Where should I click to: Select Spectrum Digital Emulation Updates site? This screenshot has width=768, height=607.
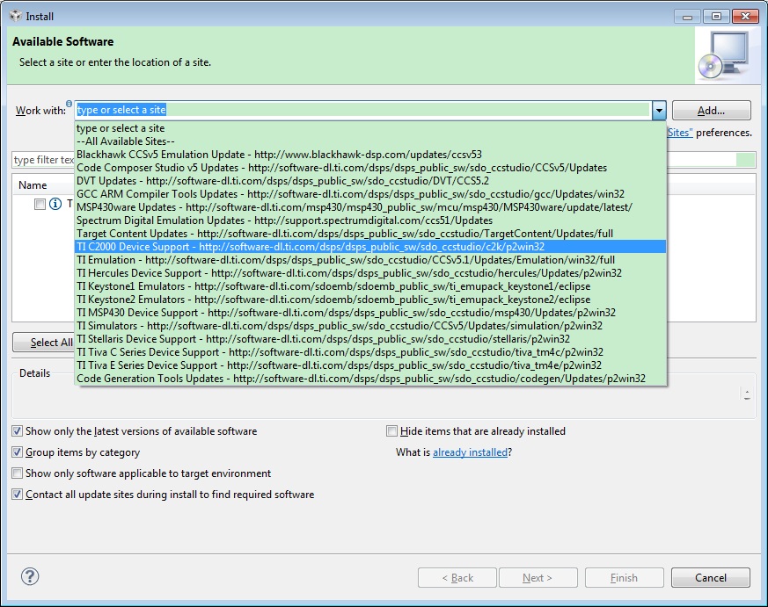click(370, 220)
